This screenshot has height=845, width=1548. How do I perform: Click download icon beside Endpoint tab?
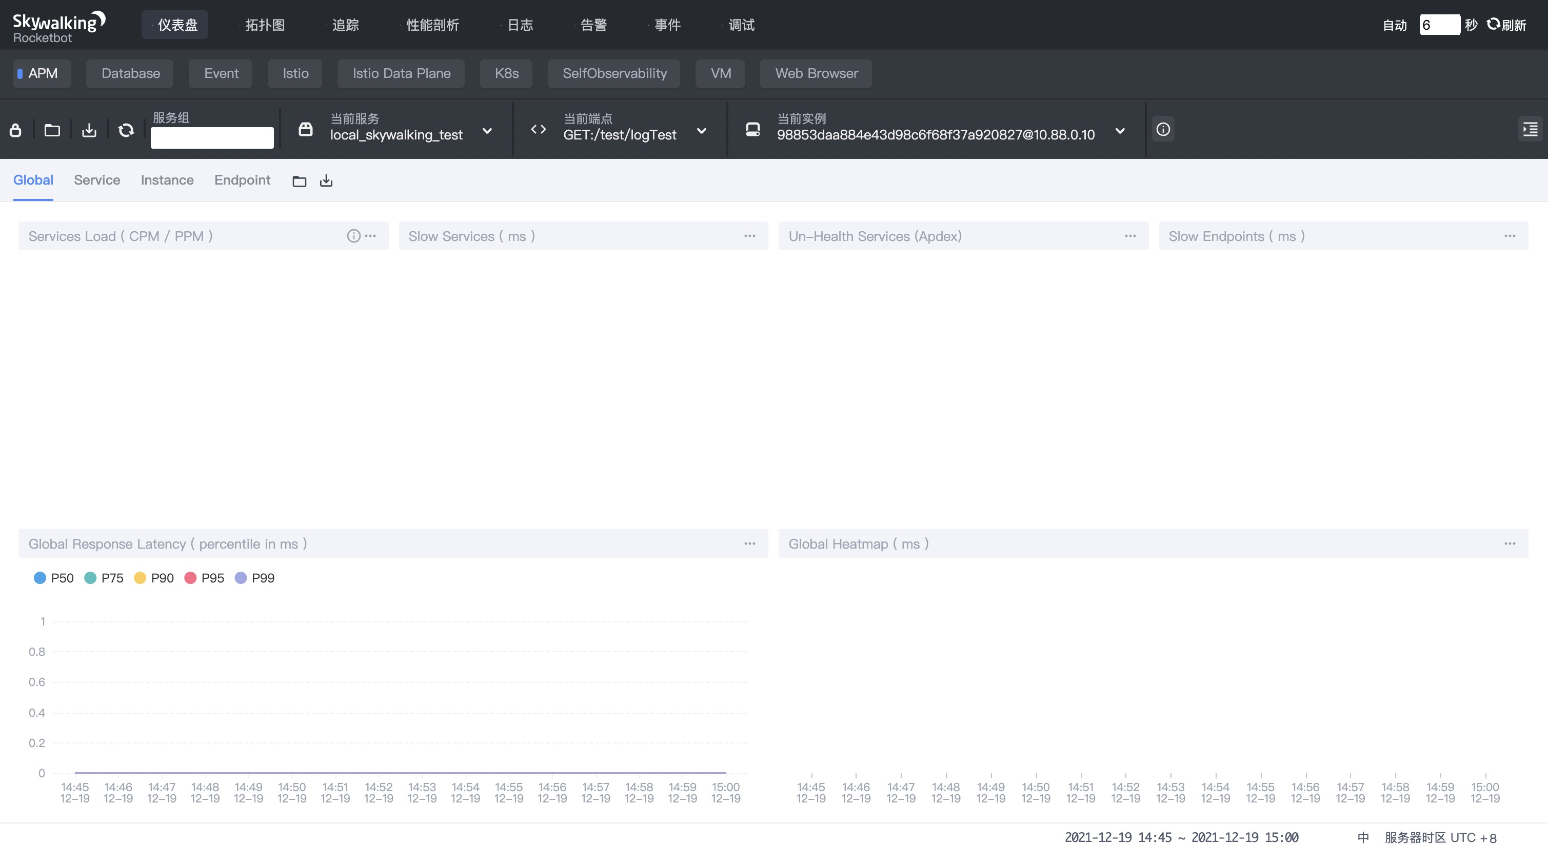click(x=326, y=181)
